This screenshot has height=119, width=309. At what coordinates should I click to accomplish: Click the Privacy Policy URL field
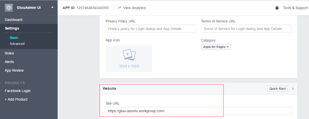[151, 29]
